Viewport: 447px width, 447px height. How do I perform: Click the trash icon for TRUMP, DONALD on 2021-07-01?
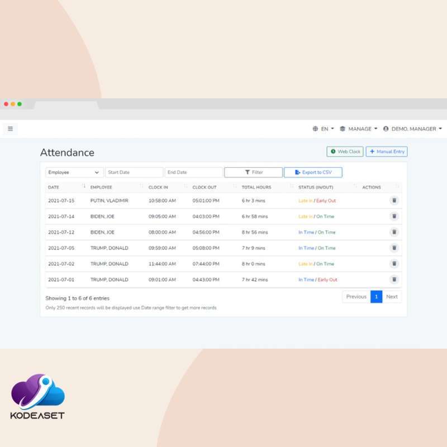(394, 279)
